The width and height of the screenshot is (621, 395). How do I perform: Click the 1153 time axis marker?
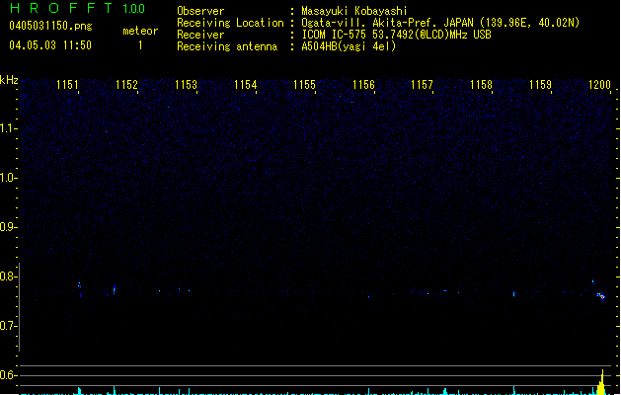click(x=186, y=84)
